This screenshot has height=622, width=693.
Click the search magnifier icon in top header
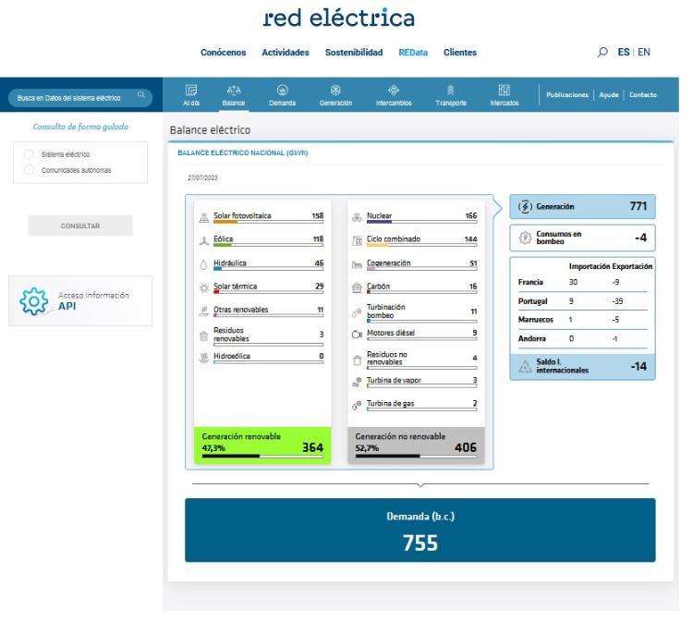604,53
